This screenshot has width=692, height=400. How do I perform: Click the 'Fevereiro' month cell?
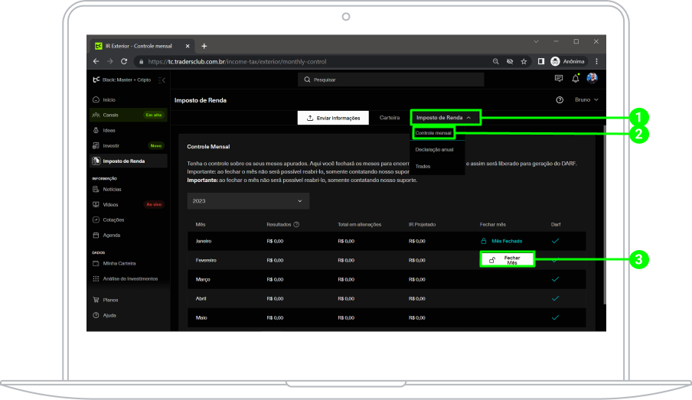click(x=206, y=260)
